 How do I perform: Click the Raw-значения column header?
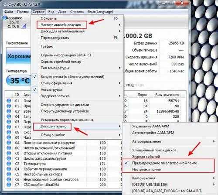pyautogui.click(x=167, y=95)
